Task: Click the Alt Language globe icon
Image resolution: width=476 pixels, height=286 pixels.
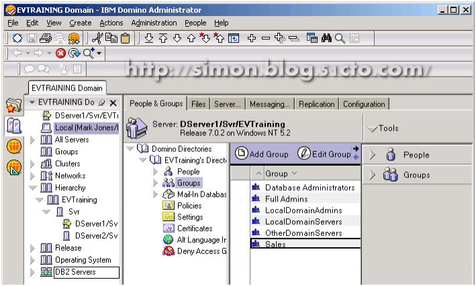Action: (169, 240)
